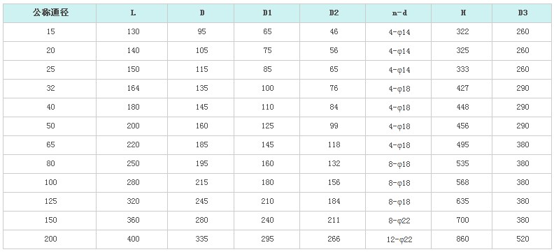554x252 pixels.
Task: Select the n-d column header
Action: pyautogui.click(x=399, y=13)
